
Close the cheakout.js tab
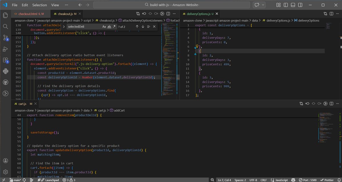pos(80,13)
